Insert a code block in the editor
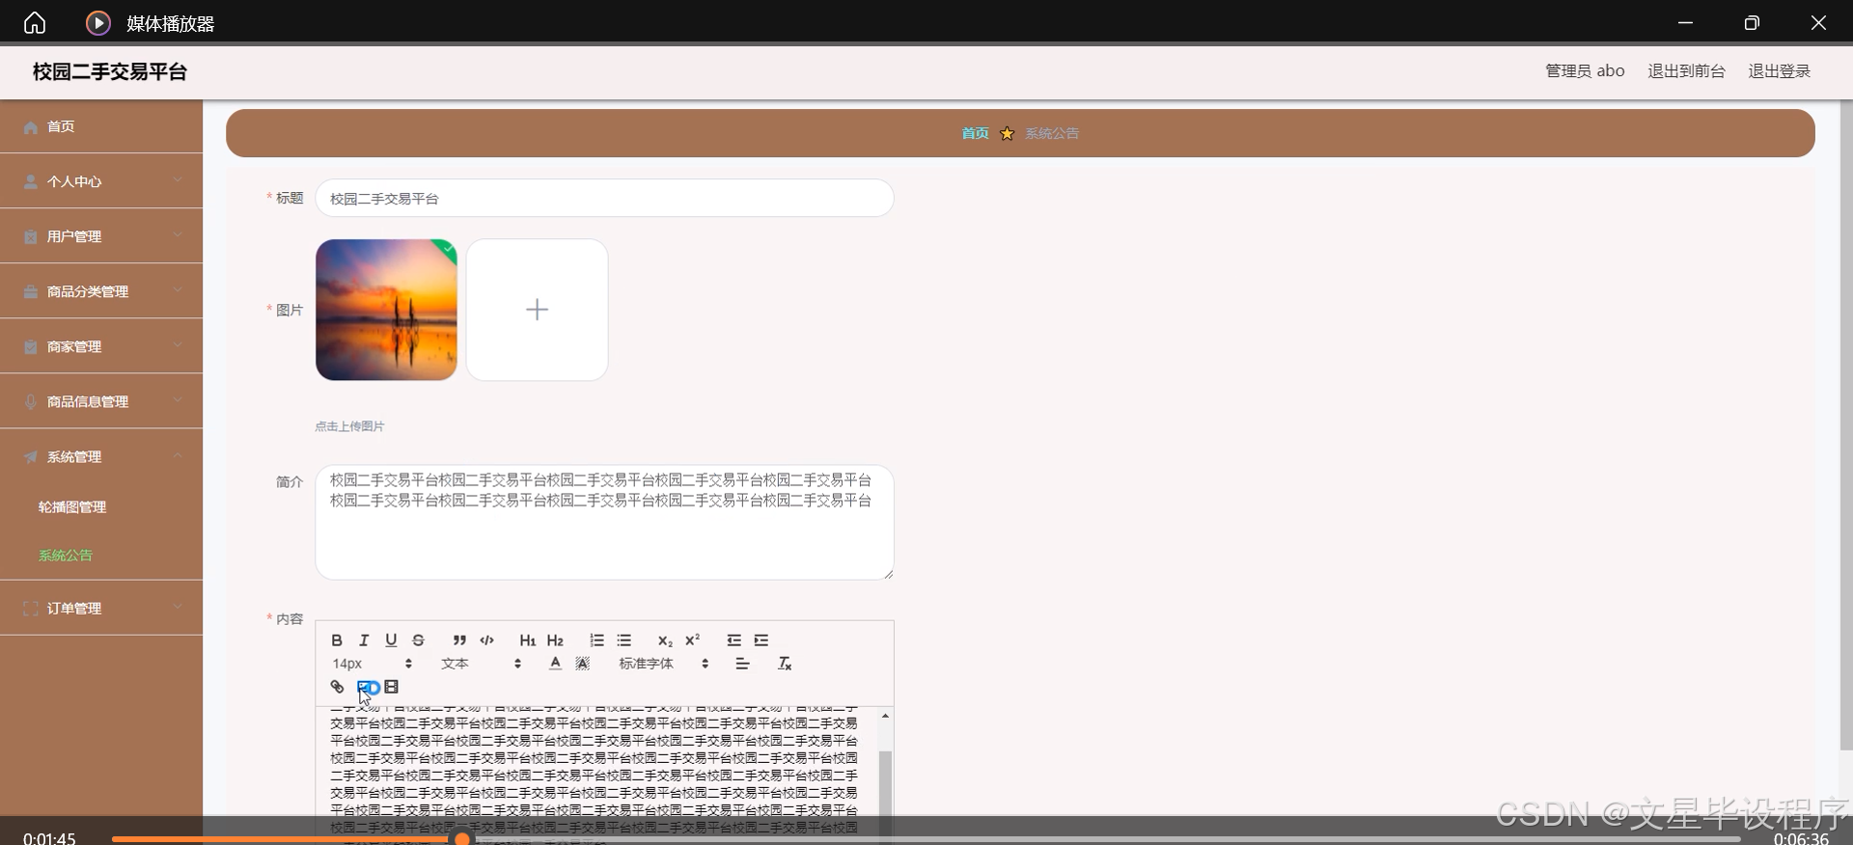 pyautogui.click(x=486, y=641)
